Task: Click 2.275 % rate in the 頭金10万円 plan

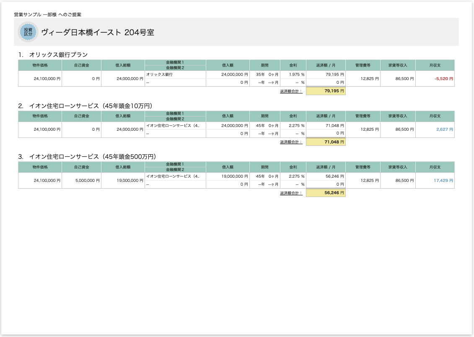Action: tap(297, 125)
